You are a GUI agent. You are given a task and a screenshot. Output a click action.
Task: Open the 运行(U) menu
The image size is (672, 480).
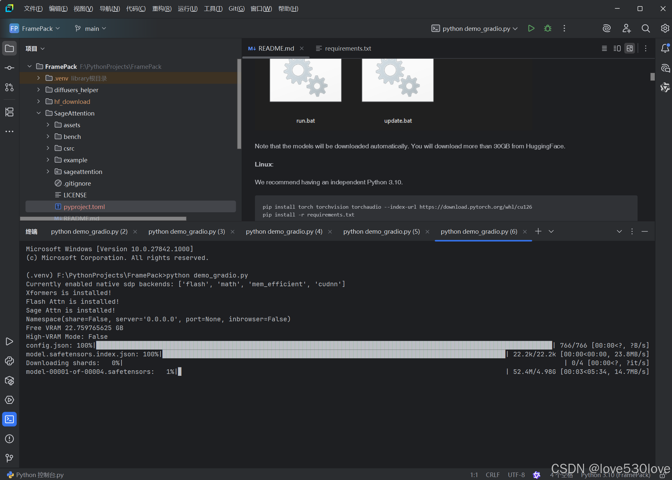click(x=187, y=9)
